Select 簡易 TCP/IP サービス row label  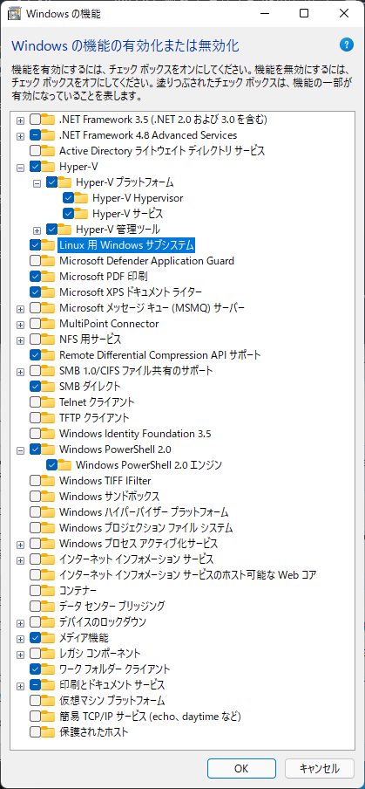point(150,716)
